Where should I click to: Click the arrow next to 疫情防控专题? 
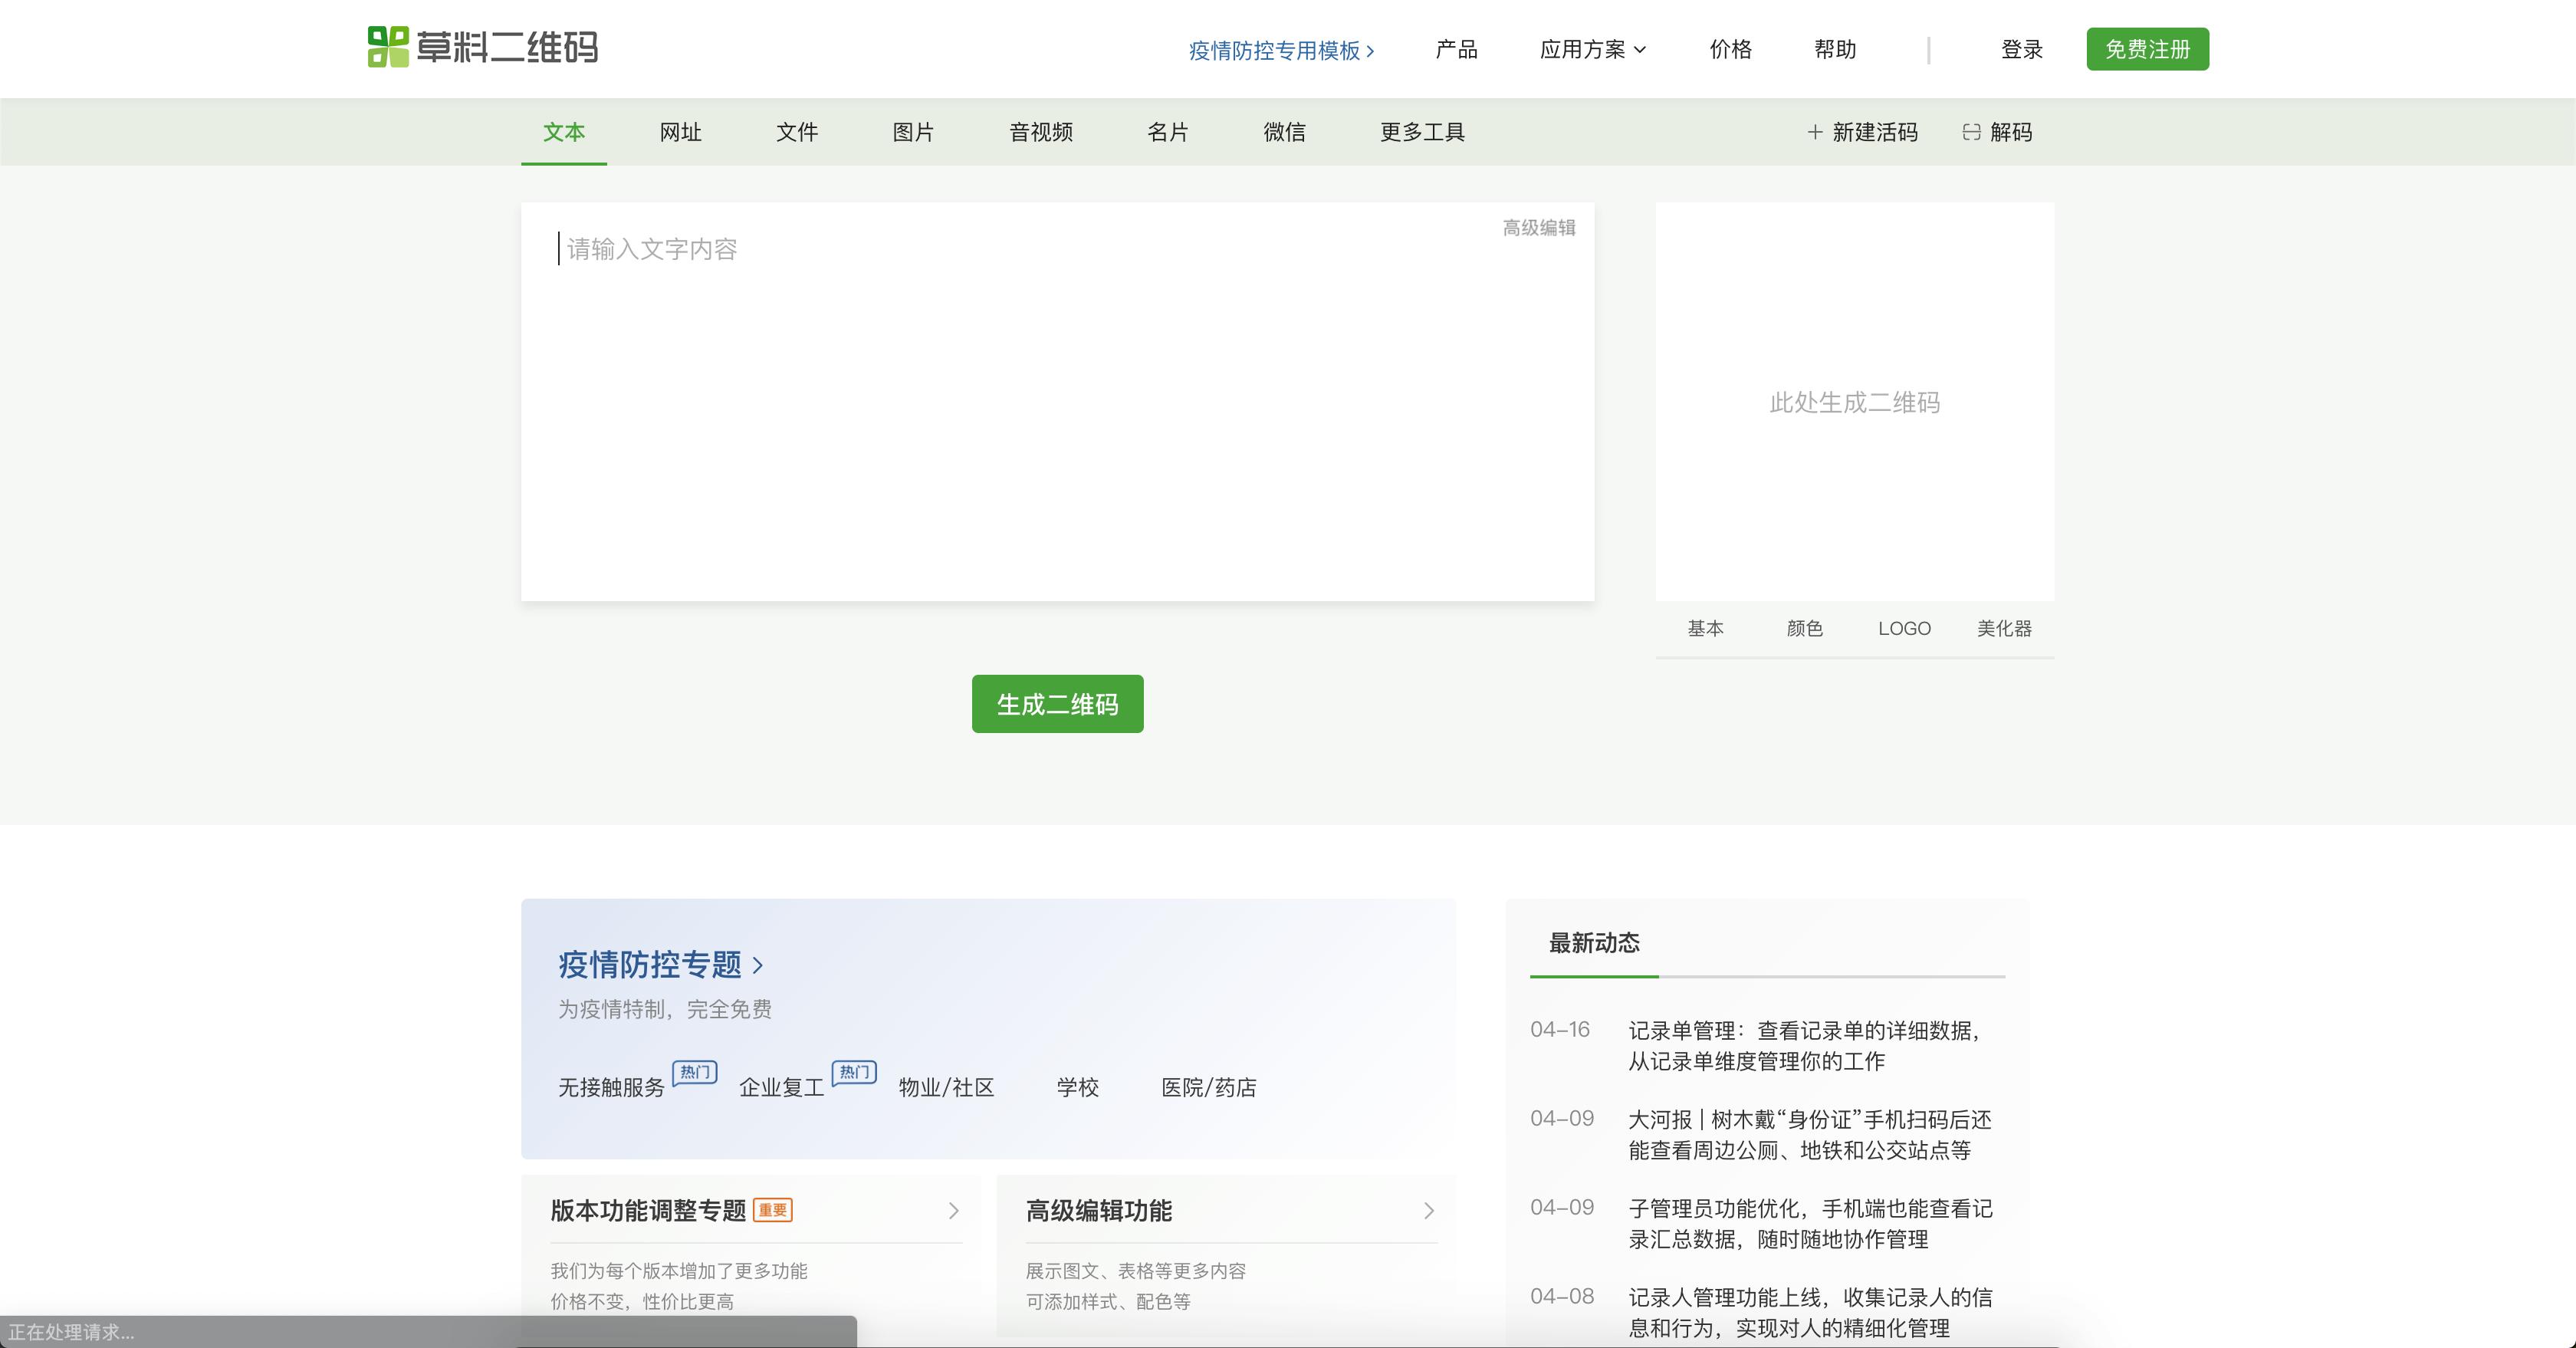[x=760, y=966]
